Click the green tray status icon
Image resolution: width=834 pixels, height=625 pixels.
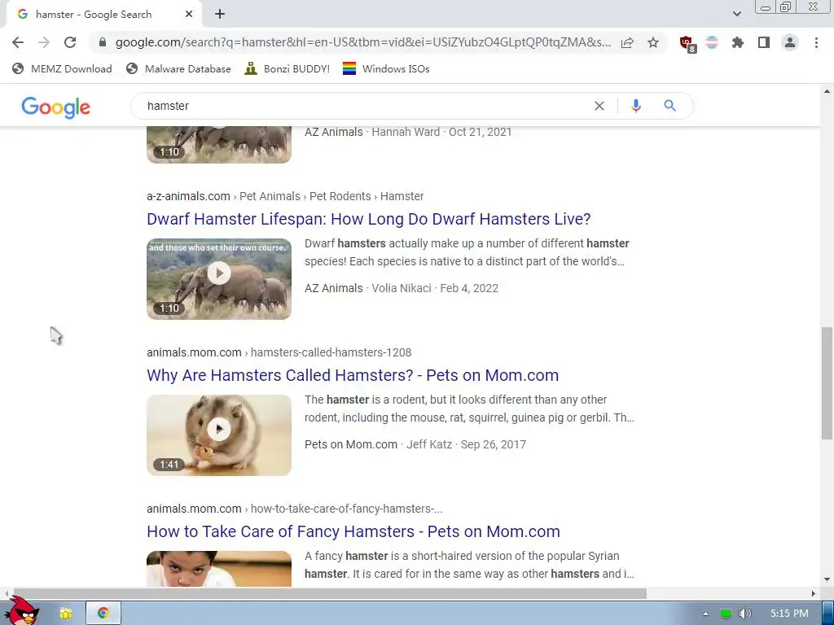tap(725, 614)
